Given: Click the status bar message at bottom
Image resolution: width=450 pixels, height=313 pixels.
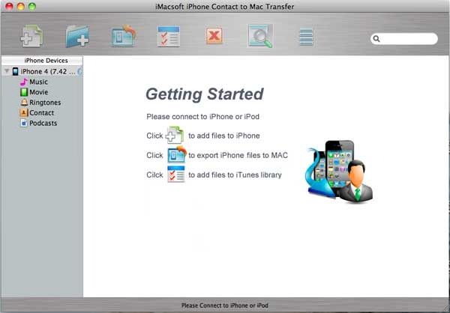Looking at the screenshot, I should [225, 306].
